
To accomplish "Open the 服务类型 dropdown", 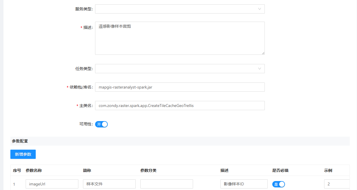I will (x=180, y=9).
